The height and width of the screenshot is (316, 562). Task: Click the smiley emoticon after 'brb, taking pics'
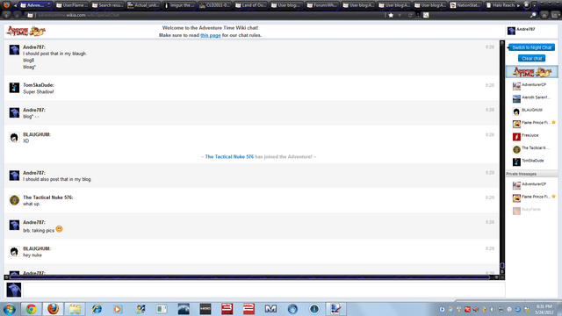(x=59, y=229)
